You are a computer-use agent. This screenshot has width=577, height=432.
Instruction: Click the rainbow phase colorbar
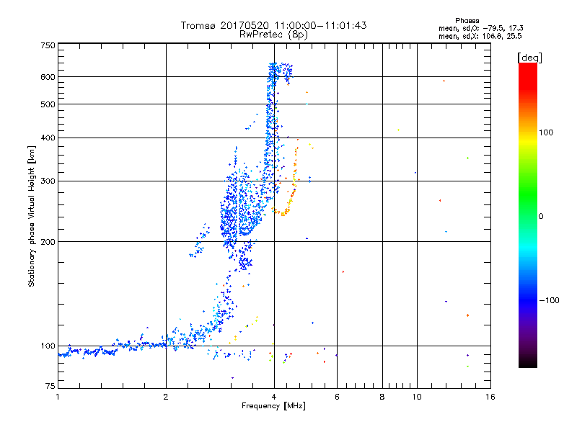tap(528, 215)
